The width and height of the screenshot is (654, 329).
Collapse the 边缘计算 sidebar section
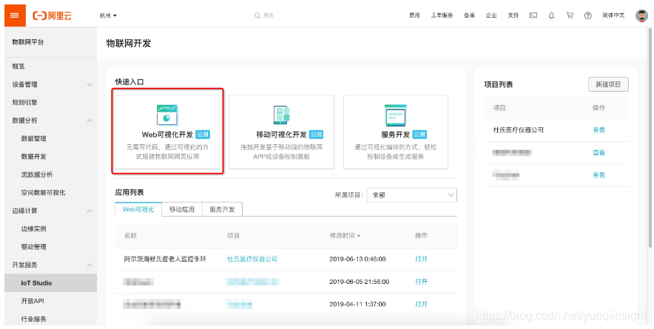pos(90,211)
